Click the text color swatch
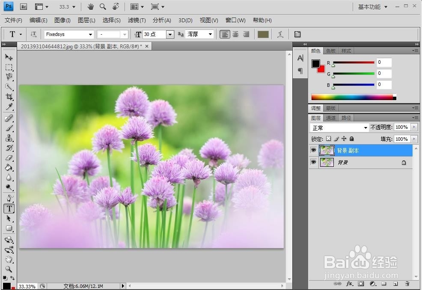Image resolution: width=422 pixels, height=290 pixels. 263,34
